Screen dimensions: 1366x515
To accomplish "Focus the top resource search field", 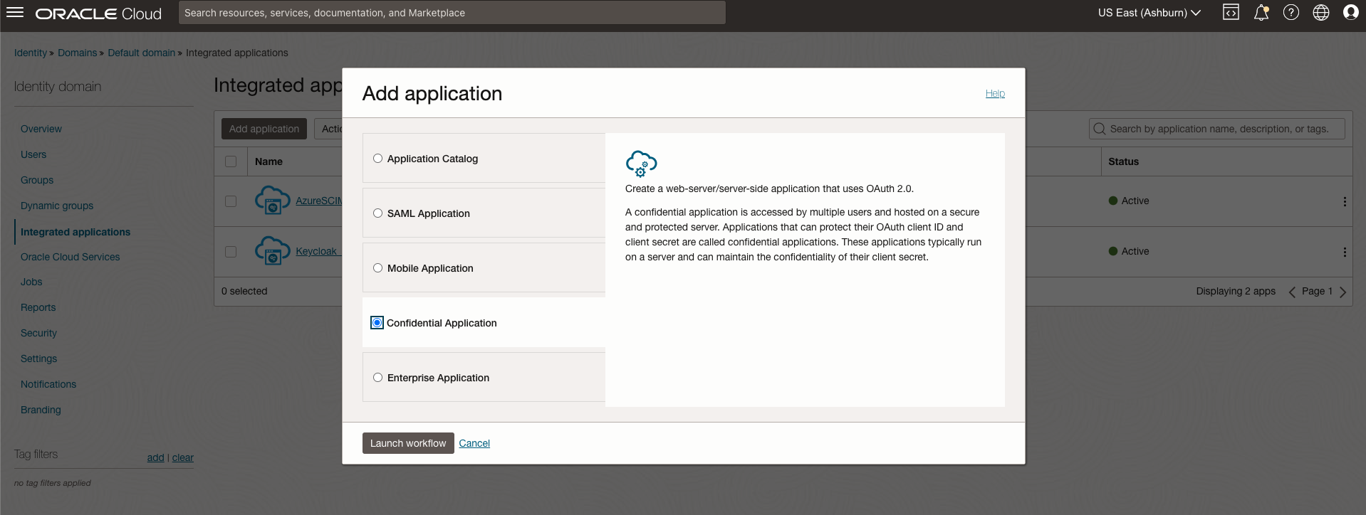I will click(x=452, y=13).
